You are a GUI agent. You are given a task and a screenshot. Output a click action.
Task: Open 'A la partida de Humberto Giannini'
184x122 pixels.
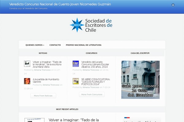(46, 81)
